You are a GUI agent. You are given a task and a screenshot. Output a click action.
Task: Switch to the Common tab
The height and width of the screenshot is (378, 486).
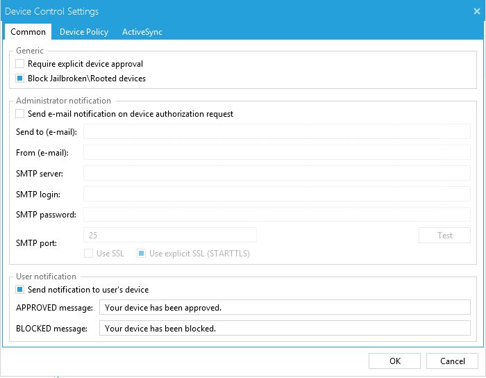[x=28, y=32]
